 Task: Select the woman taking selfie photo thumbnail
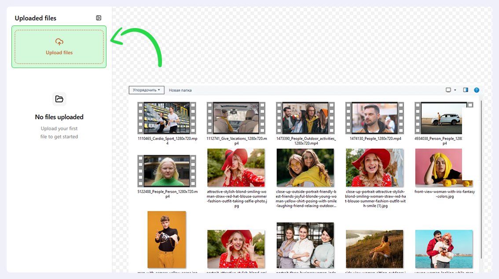[236, 168]
